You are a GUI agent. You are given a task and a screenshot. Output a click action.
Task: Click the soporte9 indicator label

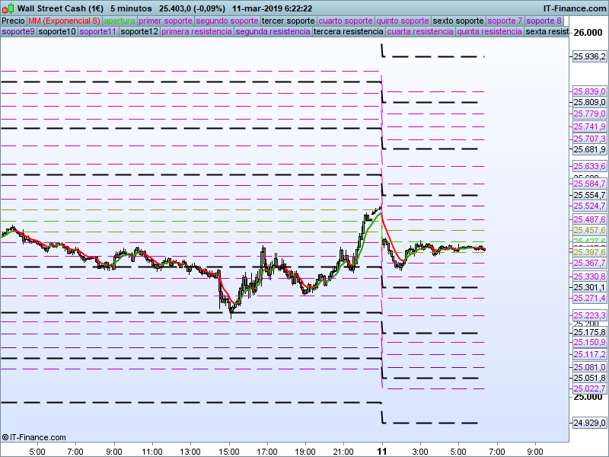click(x=18, y=31)
